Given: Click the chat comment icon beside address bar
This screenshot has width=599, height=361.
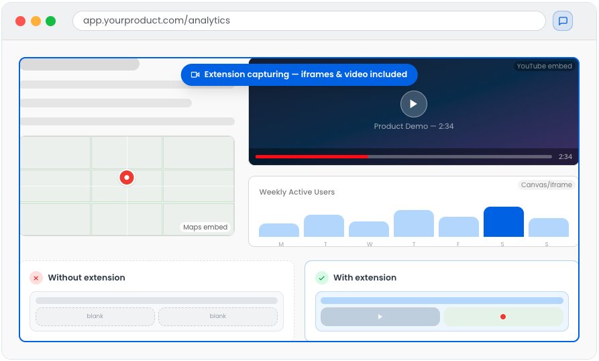Looking at the screenshot, I should coord(562,21).
